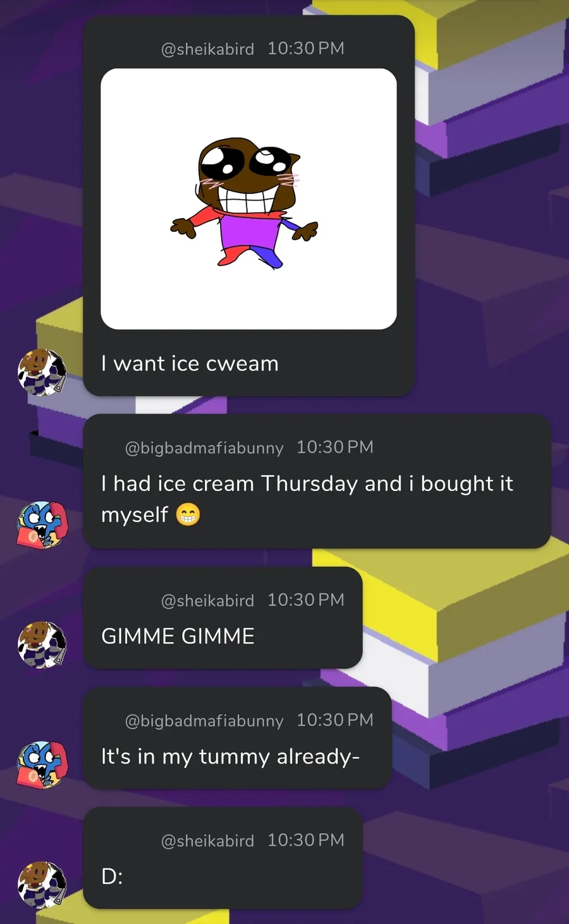Open the cartoon character drawing image
The width and height of the screenshot is (569, 924).
tap(248, 198)
